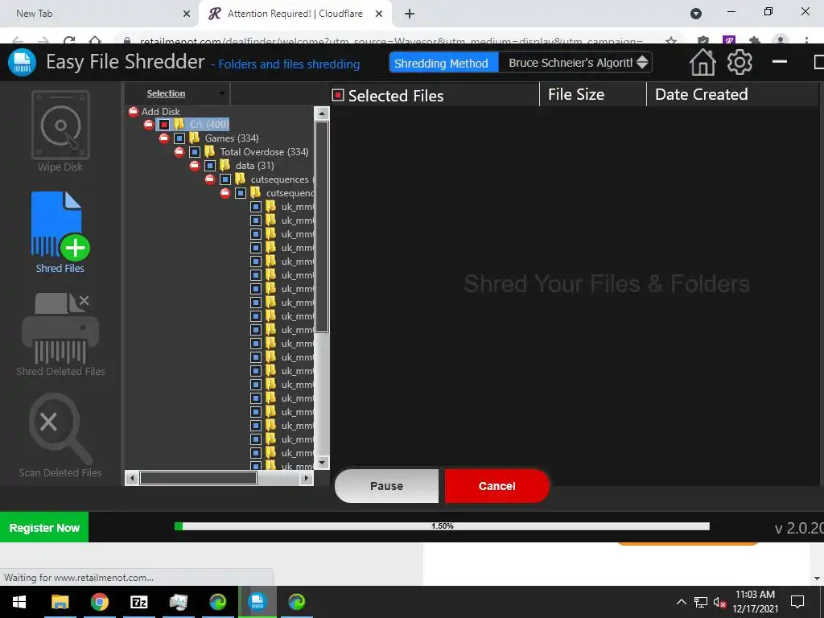The height and width of the screenshot is (618, 824).
Task: Collapse the Add Disk tree root
Action: [134, 111]
